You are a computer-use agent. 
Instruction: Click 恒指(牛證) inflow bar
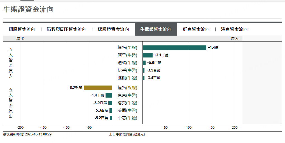(x=174, y=48)
